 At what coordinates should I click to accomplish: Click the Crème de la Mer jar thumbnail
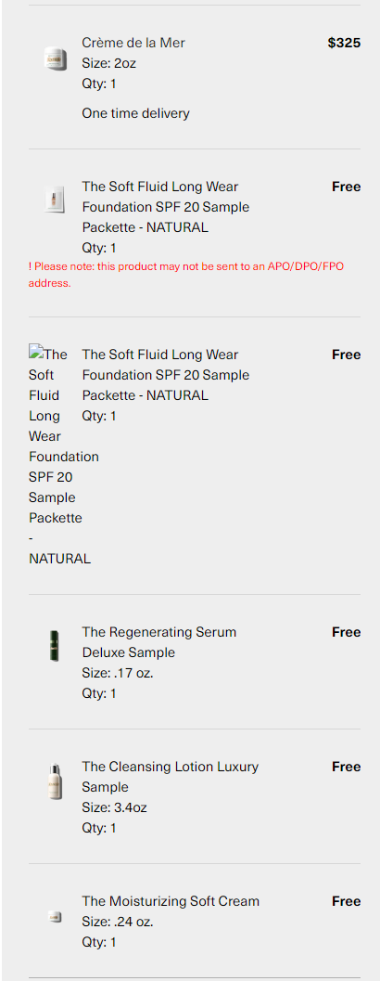click(55, 58)
